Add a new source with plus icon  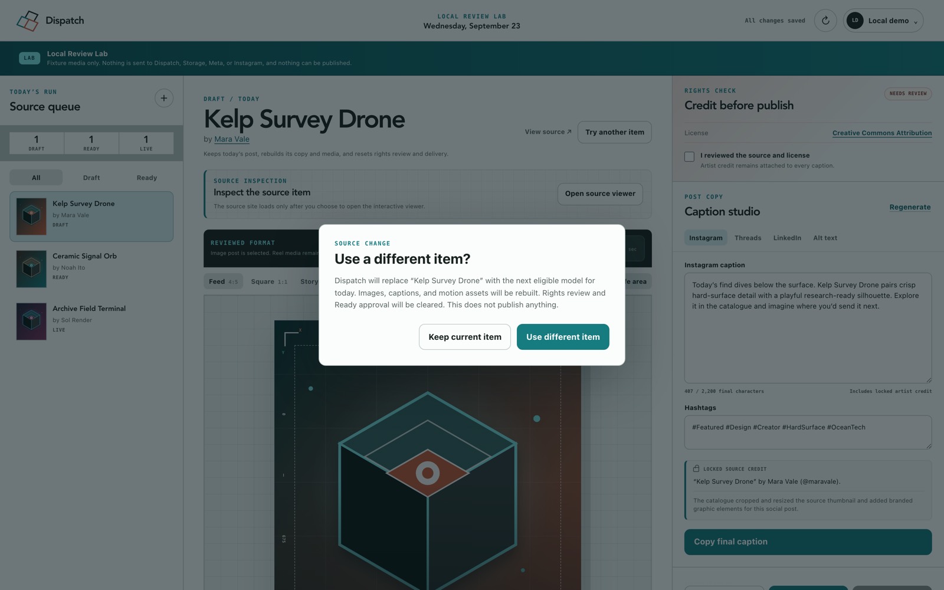tap(164, 98)
